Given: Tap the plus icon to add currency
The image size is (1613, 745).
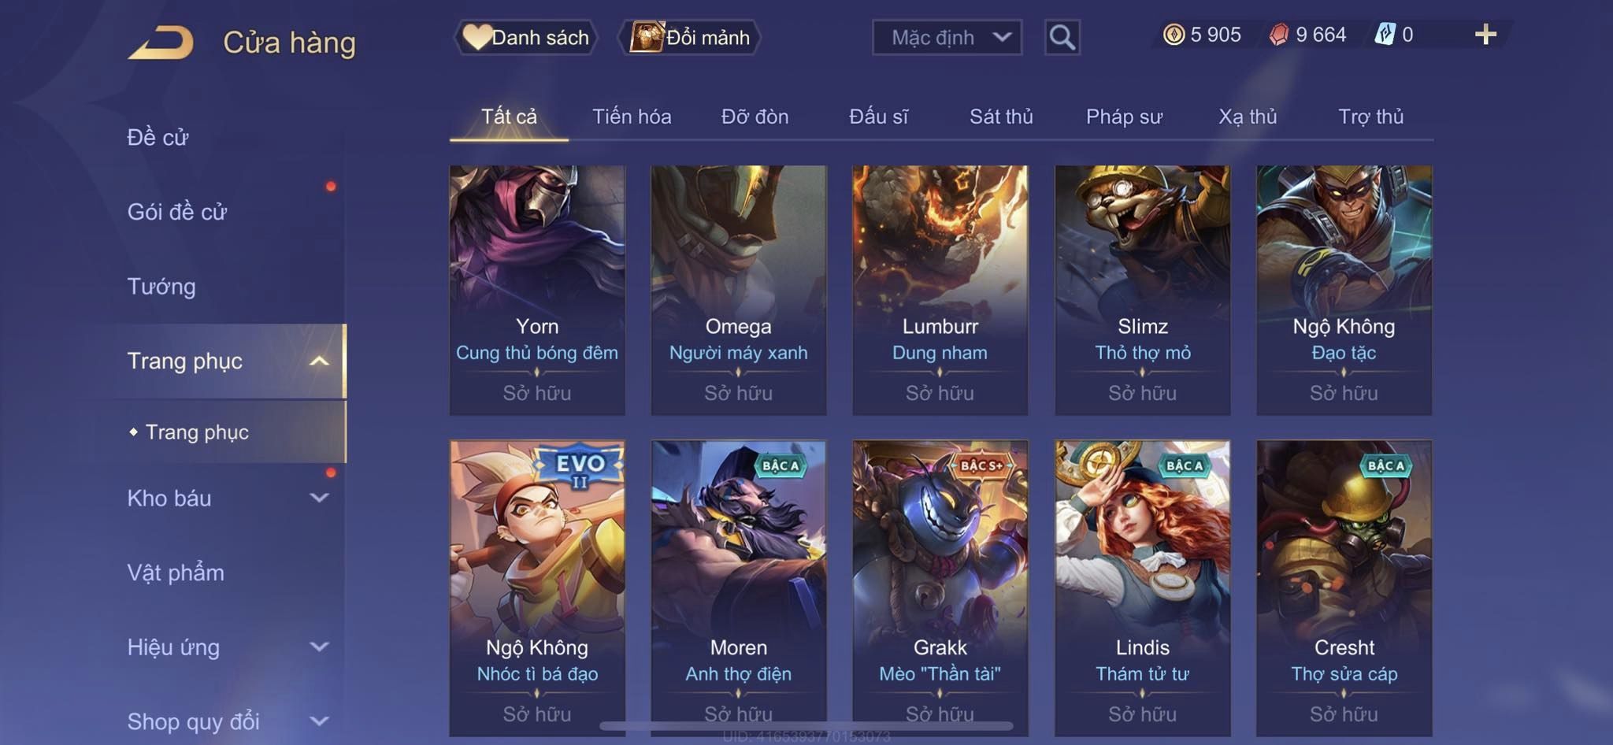Looking at the screenshot, I should (1485, 35).
